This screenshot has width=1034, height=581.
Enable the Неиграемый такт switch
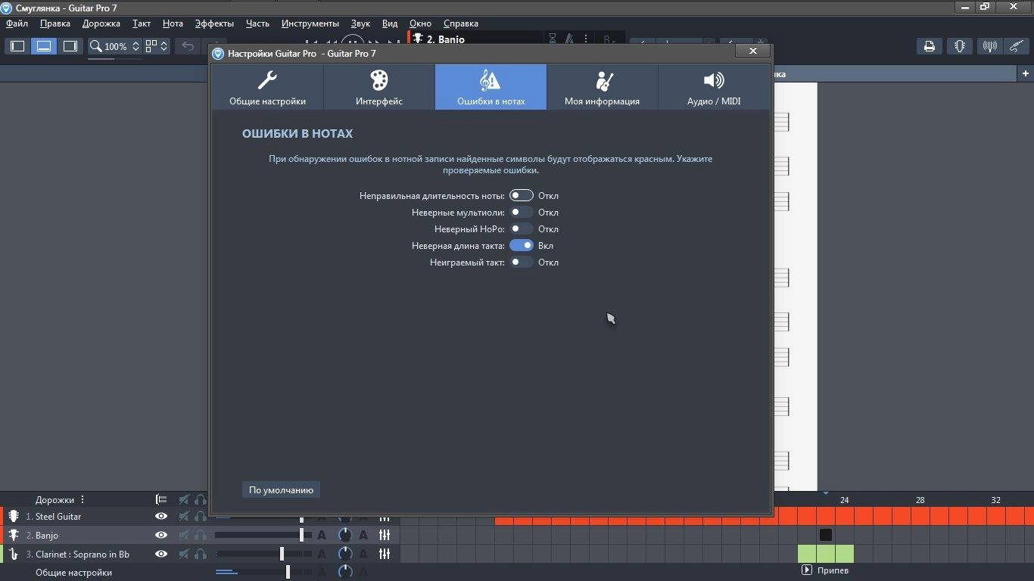coord(521,262)
